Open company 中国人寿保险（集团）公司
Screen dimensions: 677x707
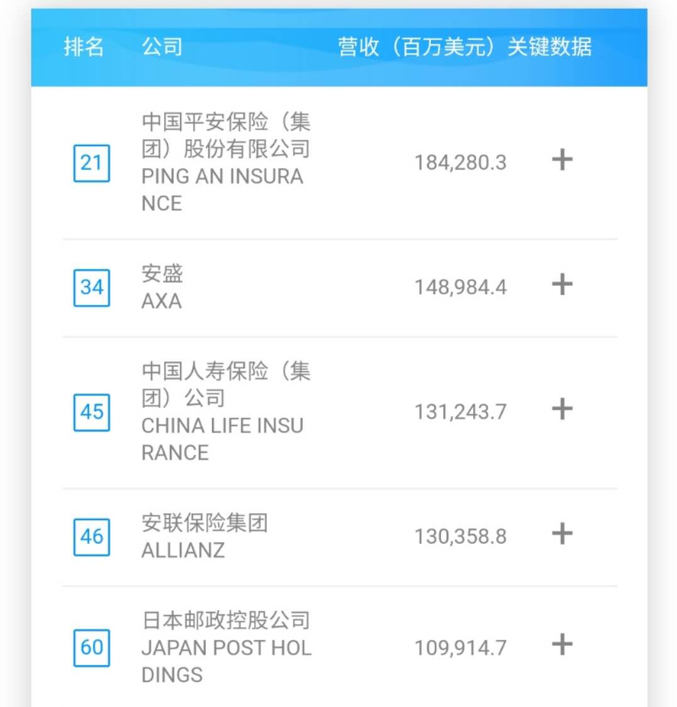[x=227, y=412]
